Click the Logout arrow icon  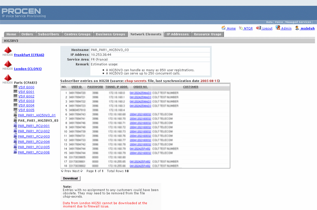click(x=258, y=28)
